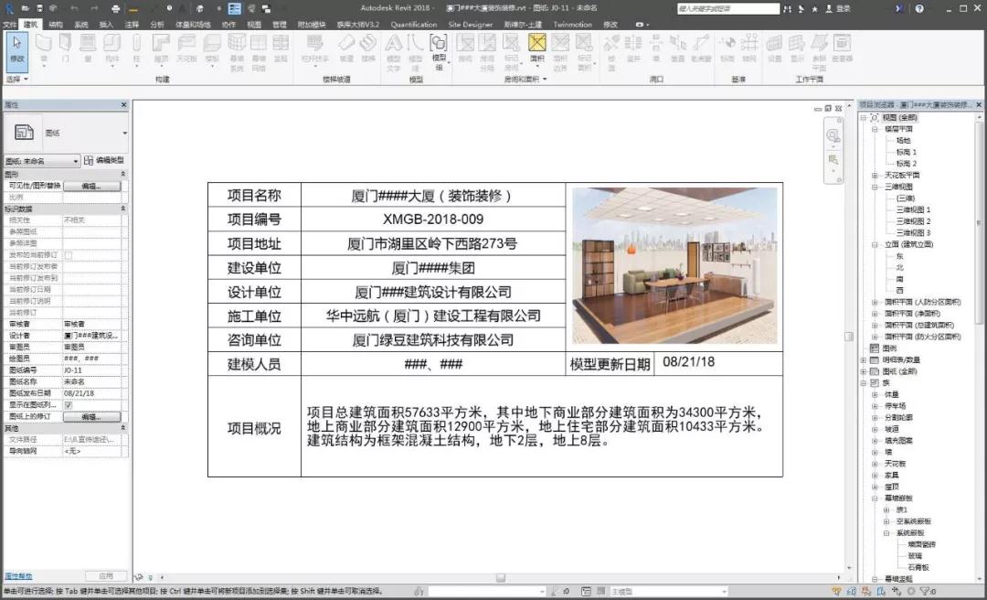Click the keyword search input field
The width and height of the screenshot is (987, 600).
pyautogui.click(x=727, y=9)
